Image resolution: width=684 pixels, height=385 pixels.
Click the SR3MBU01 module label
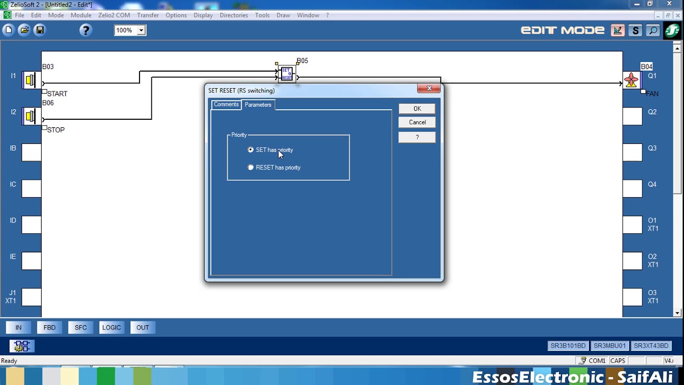click(x=609, y=346)
